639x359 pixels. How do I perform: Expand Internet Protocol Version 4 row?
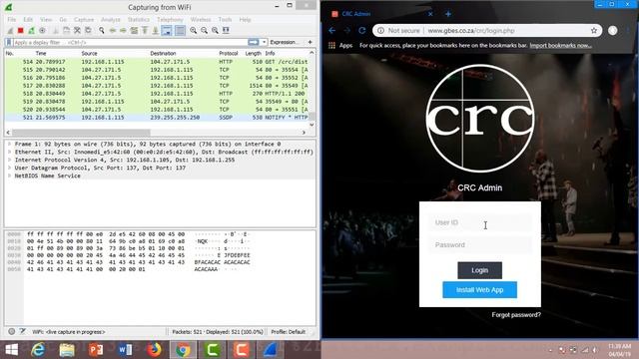click(9, 160)
